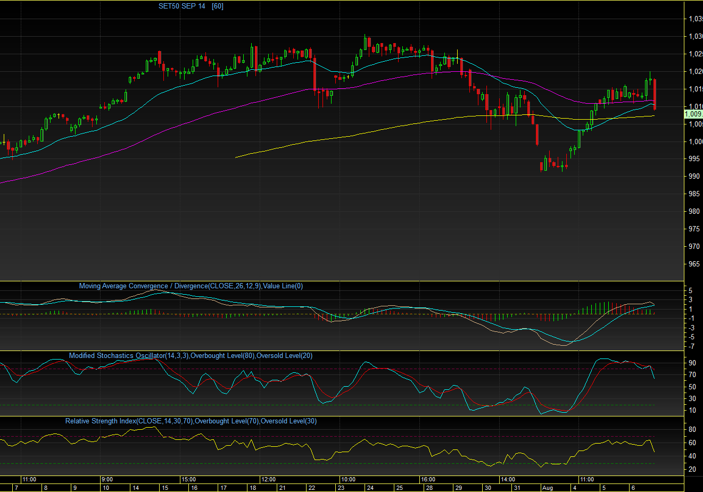Click the 985 price axis label

[694, 194]
